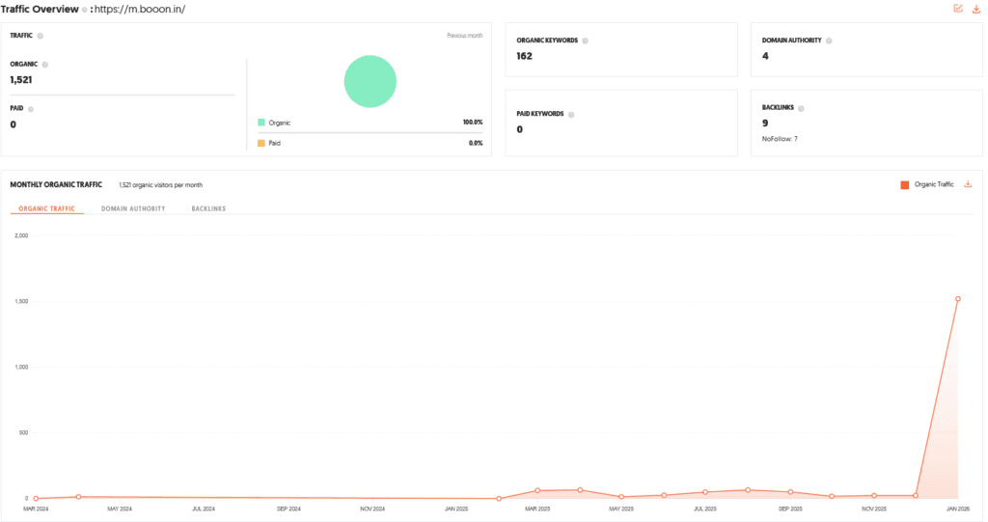Click info icon beside TRAFFIC label
988x522 pixels.
pyautogui.click(x=41, y=36)
